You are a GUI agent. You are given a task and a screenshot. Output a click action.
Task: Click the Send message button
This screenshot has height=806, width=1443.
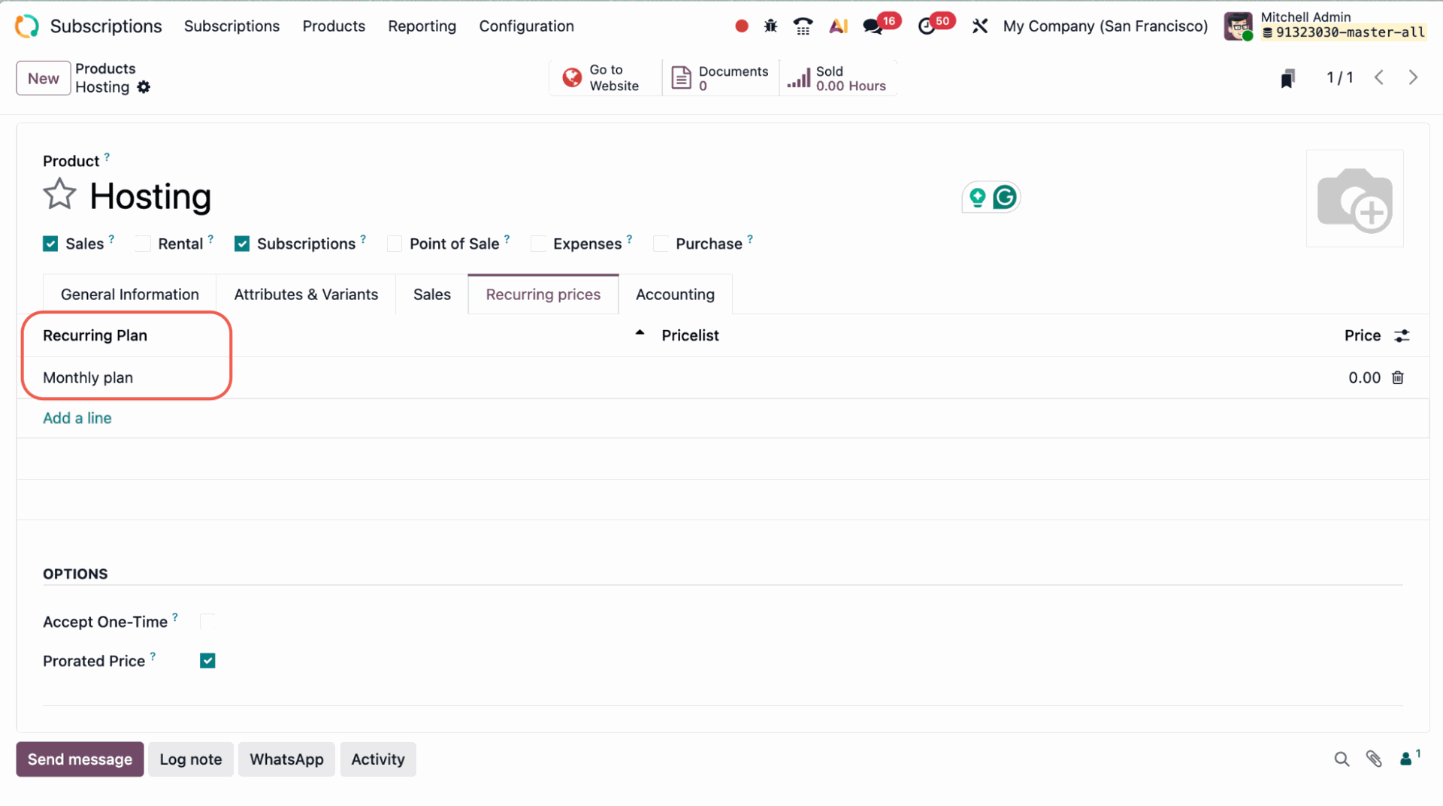coord(80,759)
